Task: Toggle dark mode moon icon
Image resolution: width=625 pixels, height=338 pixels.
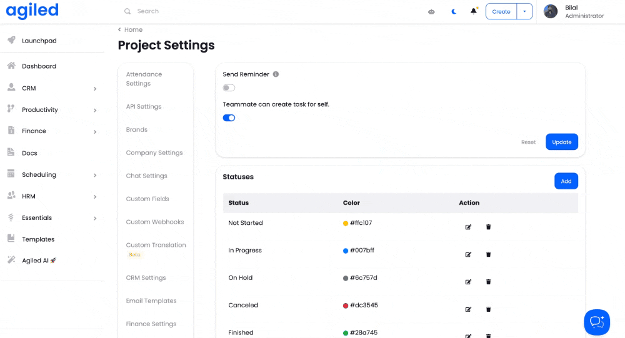Action: [454, 11]
